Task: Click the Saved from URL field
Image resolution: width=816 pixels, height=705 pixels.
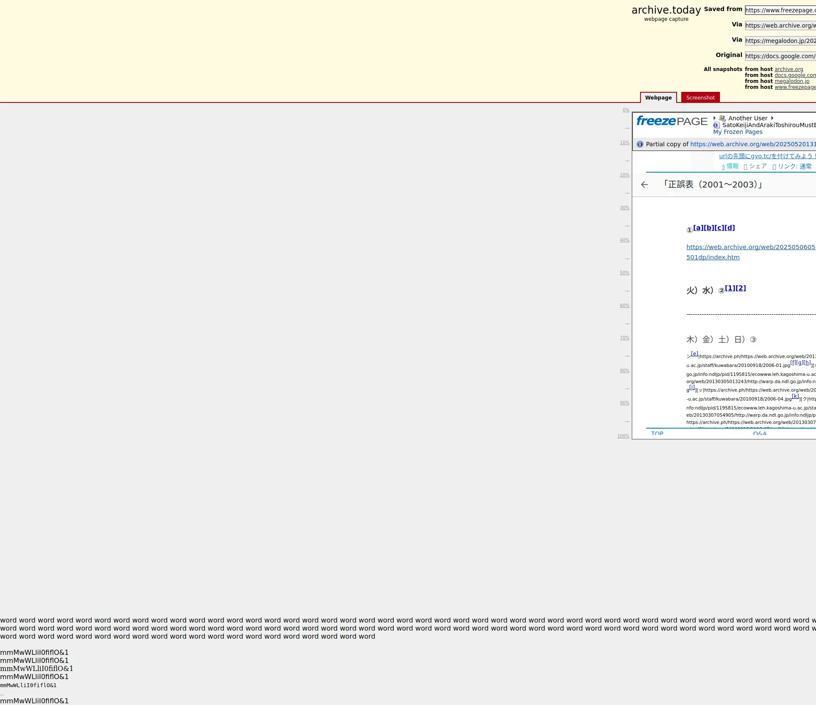Action: tap(780, 10)
